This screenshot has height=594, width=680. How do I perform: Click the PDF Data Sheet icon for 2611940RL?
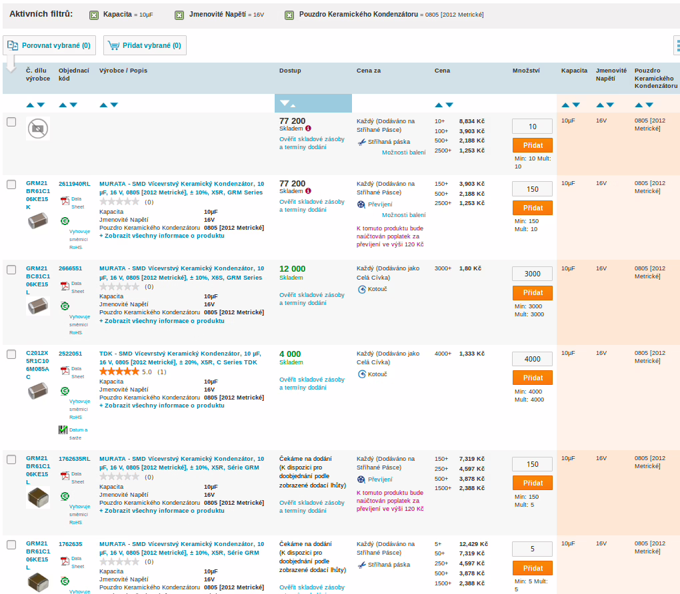click(x=65, y=202)
